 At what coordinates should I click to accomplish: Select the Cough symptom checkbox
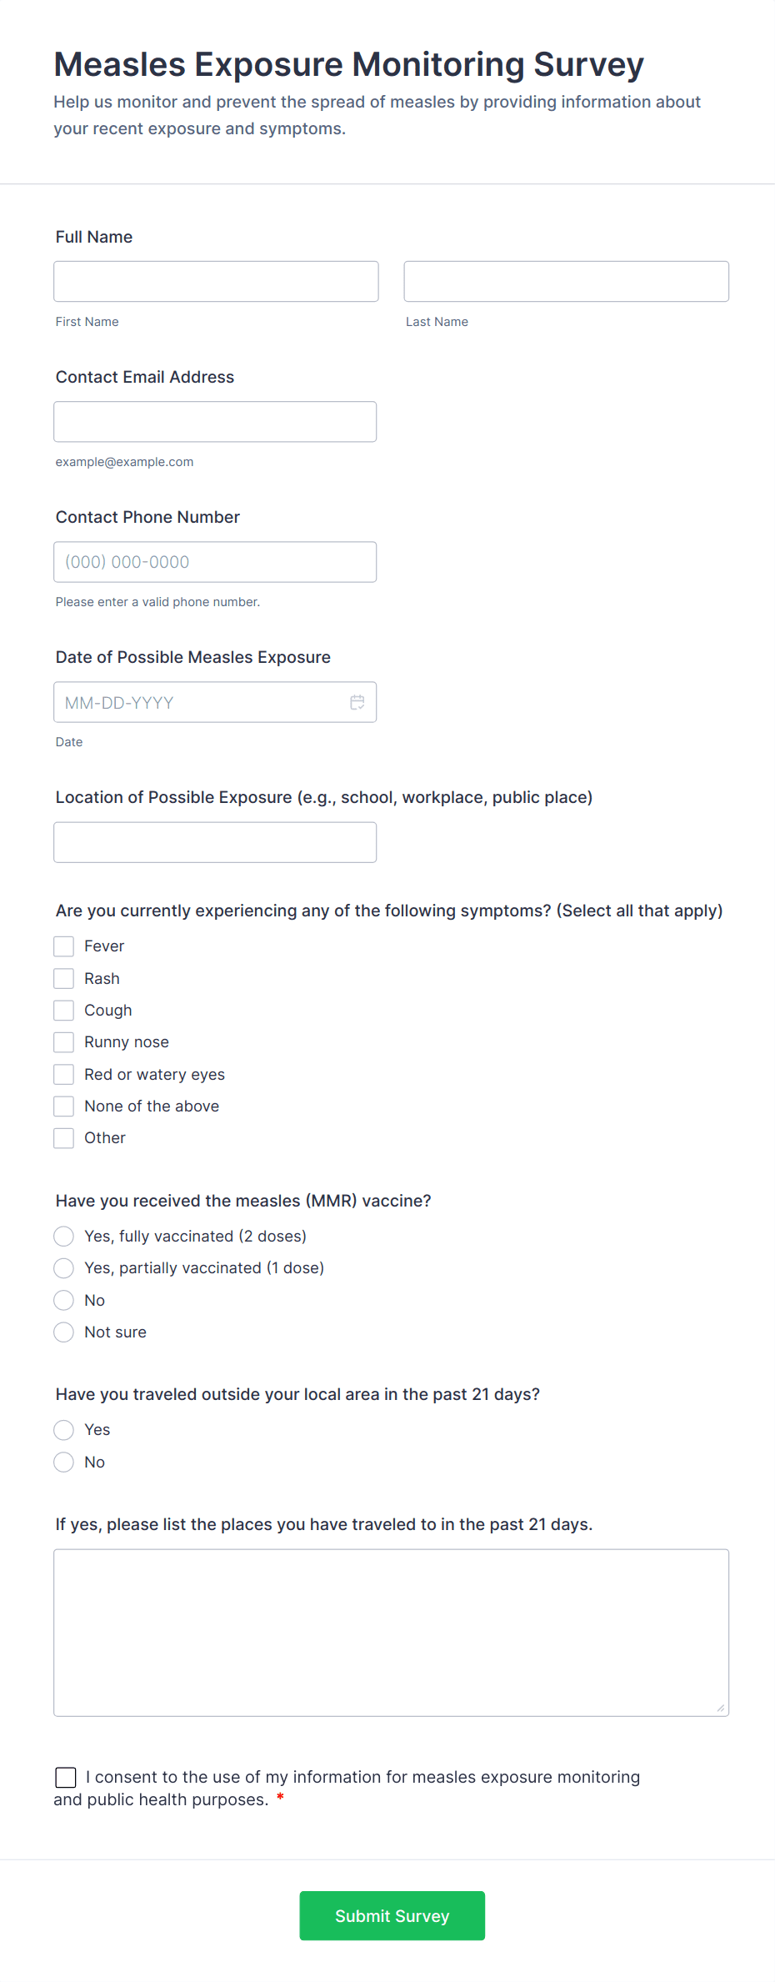coord(63,1011)
